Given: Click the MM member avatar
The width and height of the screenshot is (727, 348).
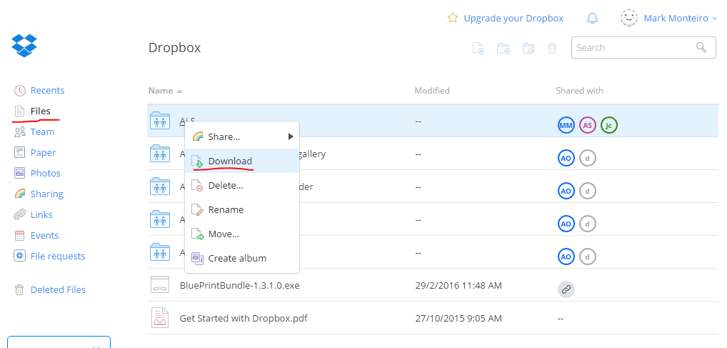Looking at the screenshot, I should (x=566, y=125).
